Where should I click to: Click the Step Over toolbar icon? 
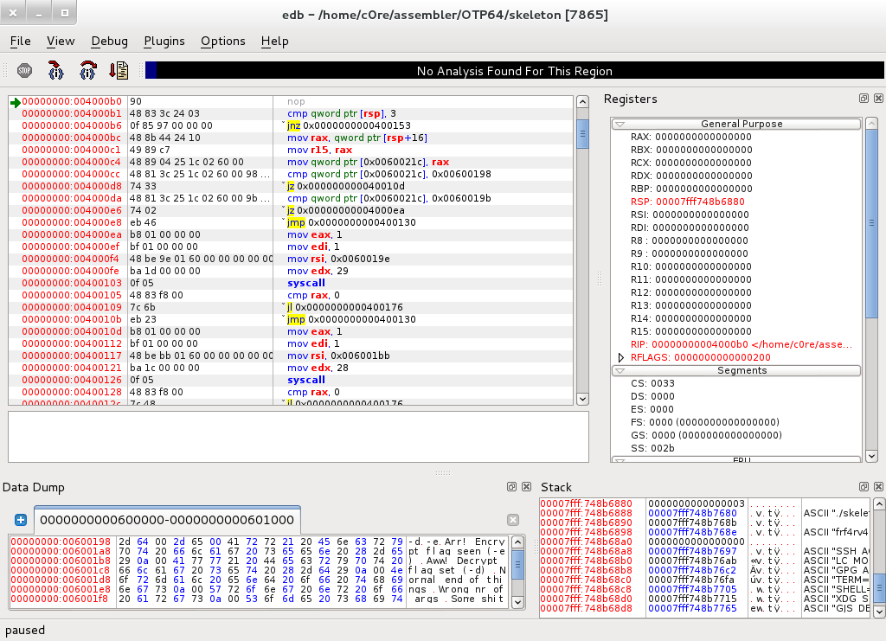coord(87,71)
